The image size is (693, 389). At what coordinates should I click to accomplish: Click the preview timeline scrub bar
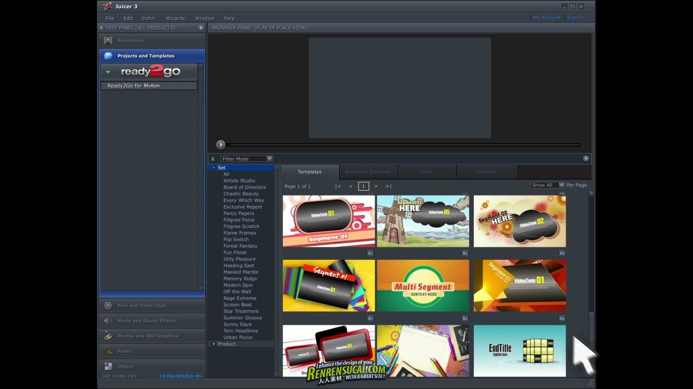coord(404,144)
